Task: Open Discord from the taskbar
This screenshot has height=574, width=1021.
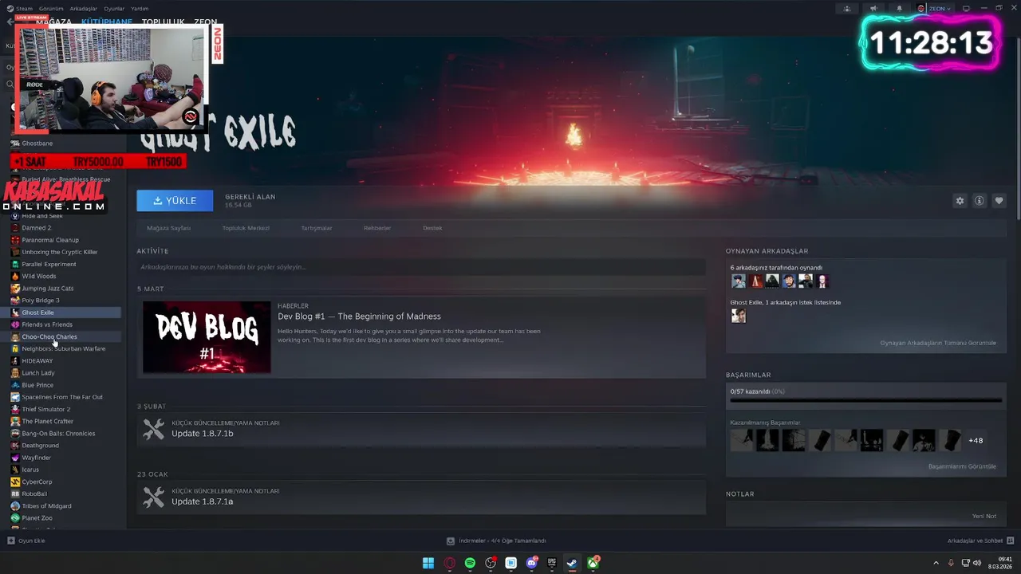Action: pyautogui.click(x=531, y=563)
